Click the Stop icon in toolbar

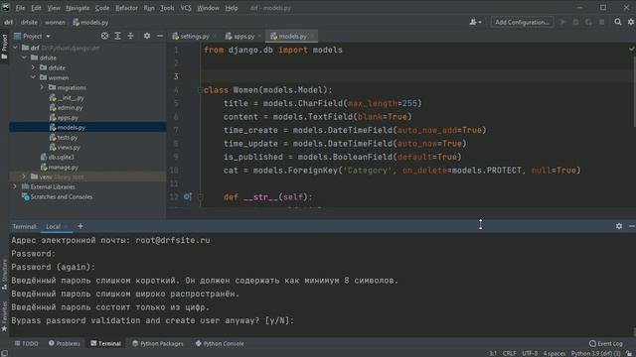tap(602, 22)
